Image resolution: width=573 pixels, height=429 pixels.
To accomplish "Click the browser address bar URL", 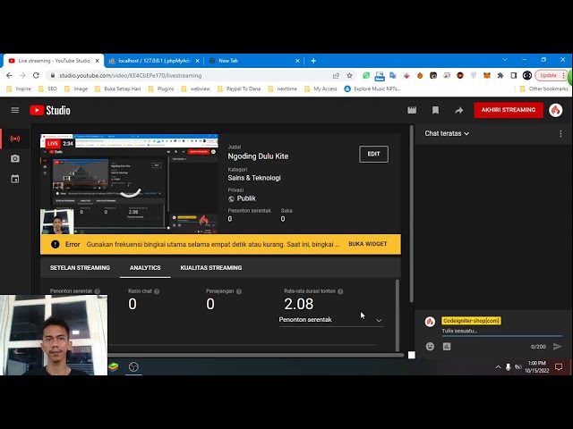I will click(x=131, y=75).
